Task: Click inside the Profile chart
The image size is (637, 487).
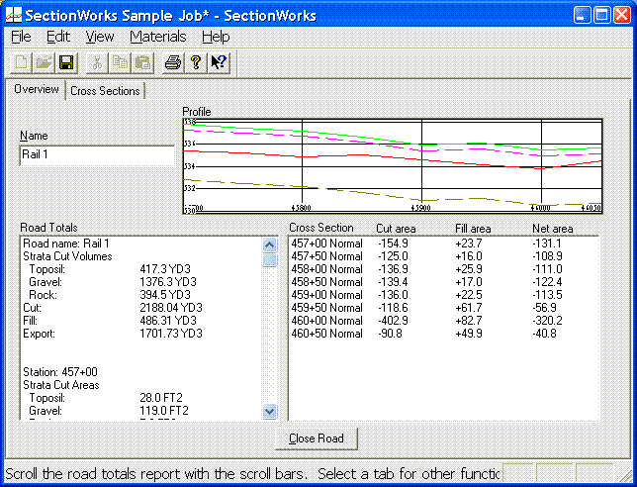Action: [393, 166]
